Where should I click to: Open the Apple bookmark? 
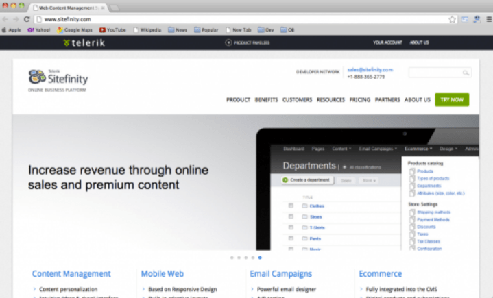click(x=12, y=30)
